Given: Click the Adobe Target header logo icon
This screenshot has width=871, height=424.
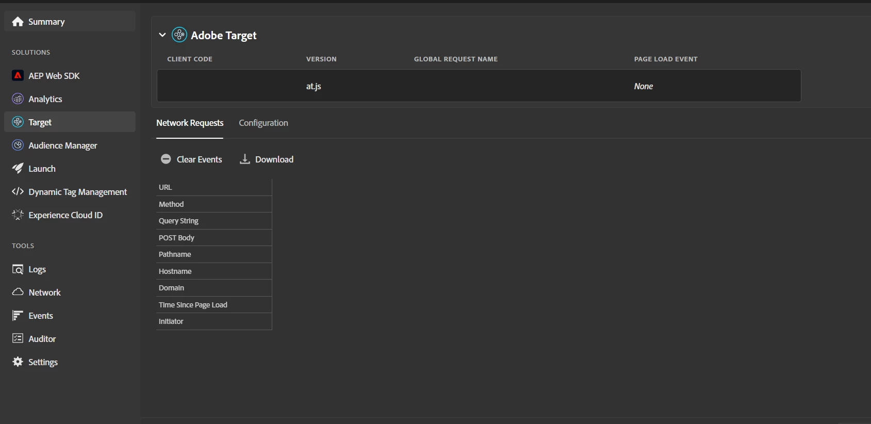Looking at the screenshot, I should coord(179,35).
